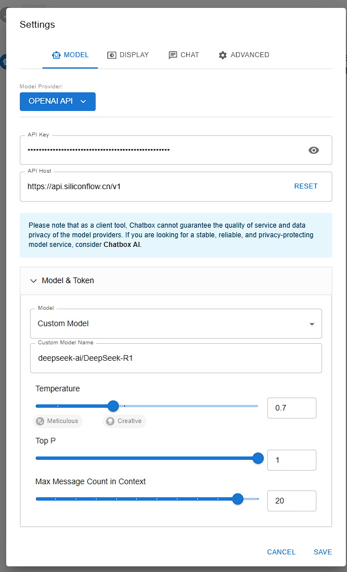
Task: Click RESET for API Host
Action: point(306,186)
